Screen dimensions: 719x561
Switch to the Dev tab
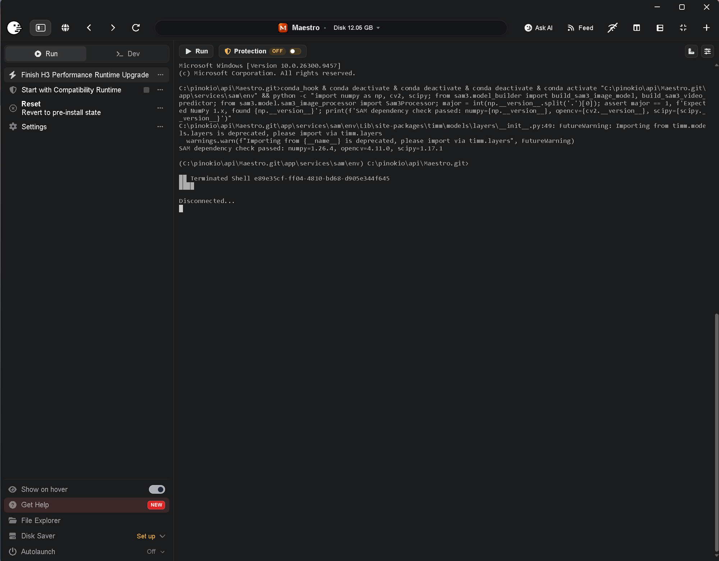click(128, 54)
